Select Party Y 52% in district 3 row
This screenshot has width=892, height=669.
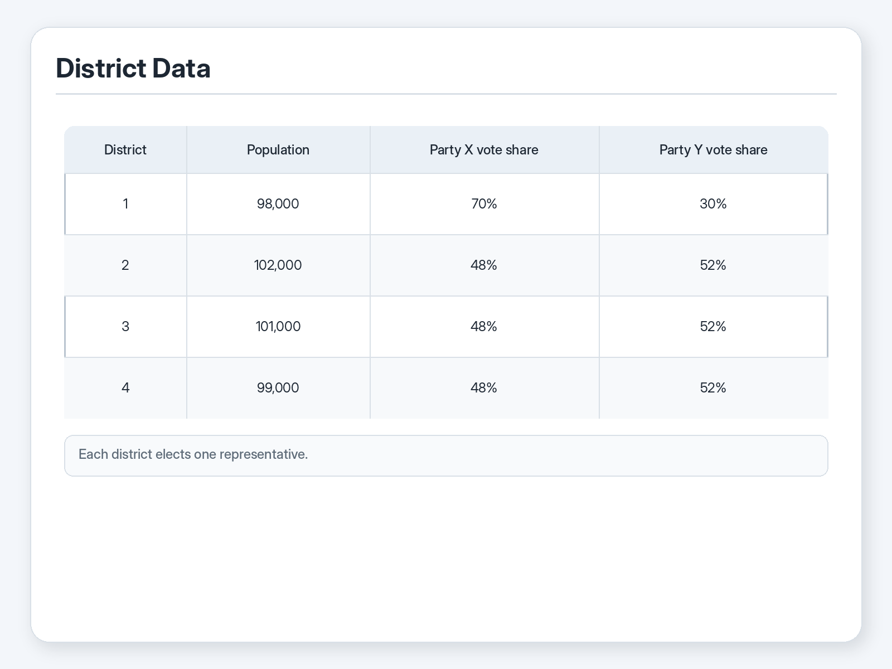(714, 327)
